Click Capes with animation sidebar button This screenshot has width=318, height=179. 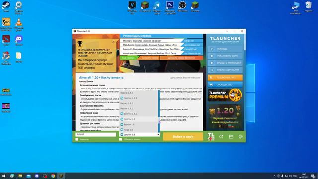click(x=225, y=63)
